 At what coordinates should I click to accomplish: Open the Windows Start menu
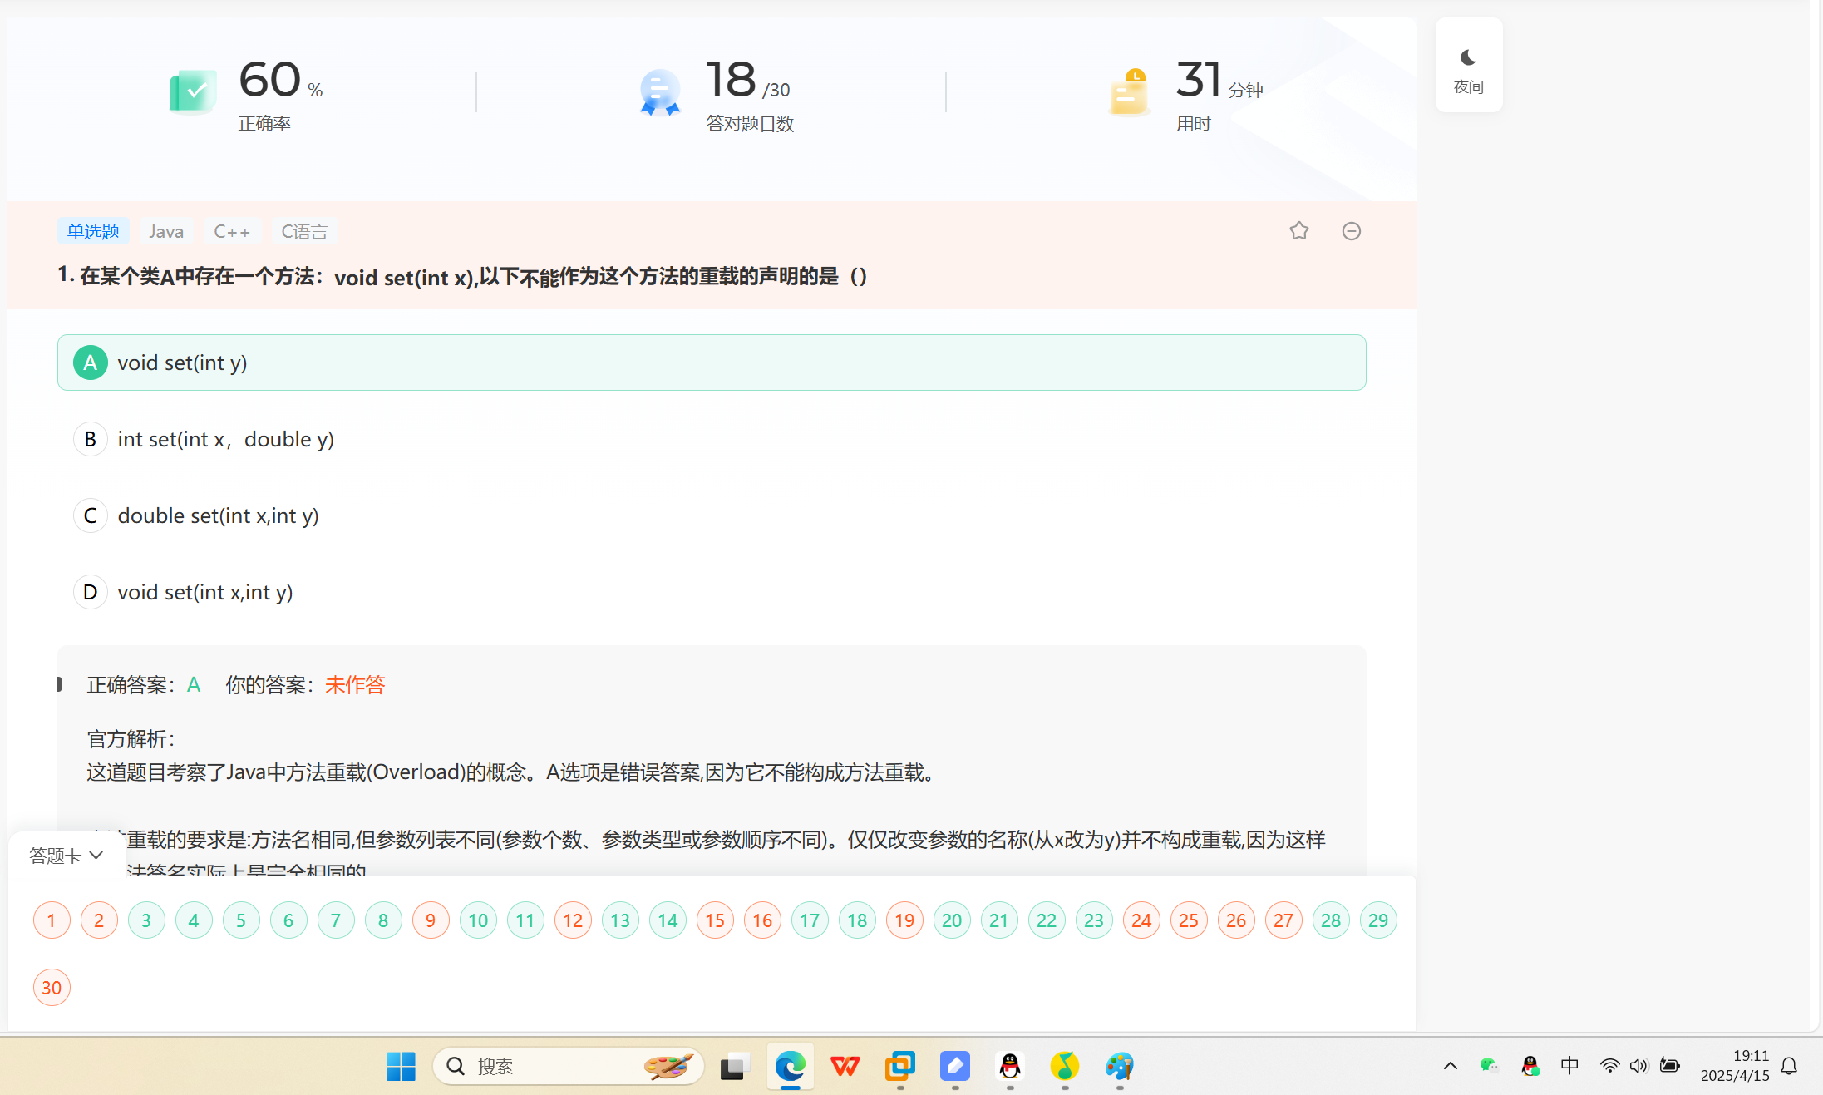click(401, 1065)
